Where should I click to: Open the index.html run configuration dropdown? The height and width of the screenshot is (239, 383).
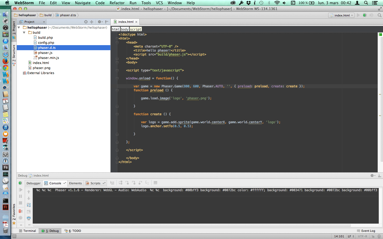pos(342,15)
